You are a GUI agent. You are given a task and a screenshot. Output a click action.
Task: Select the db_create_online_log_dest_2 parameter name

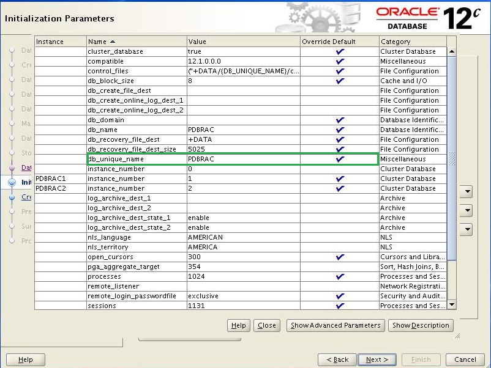(x=137, y=111)
